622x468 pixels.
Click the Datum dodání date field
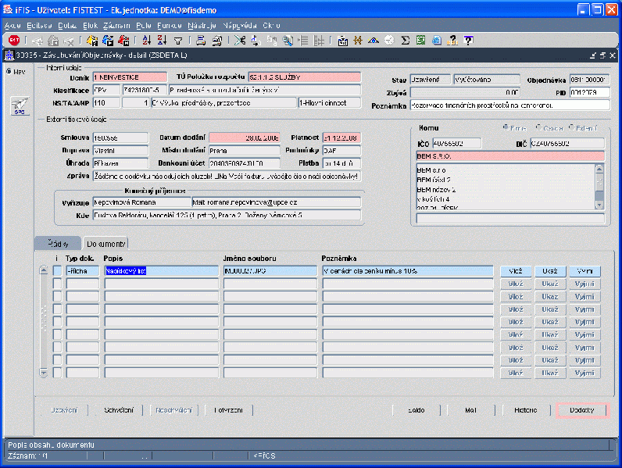[x=244, y=138]
